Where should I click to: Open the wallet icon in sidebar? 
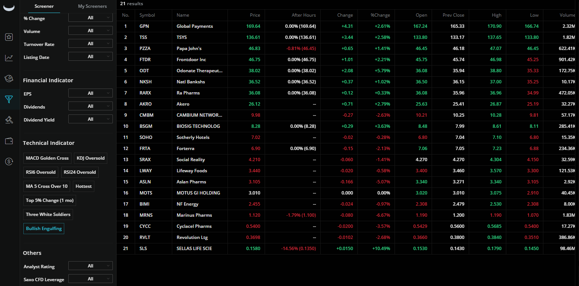coord(9,141)
